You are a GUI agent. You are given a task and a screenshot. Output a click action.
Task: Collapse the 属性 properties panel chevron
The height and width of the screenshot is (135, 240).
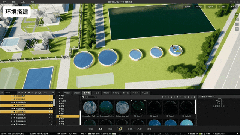pos(199,96)
